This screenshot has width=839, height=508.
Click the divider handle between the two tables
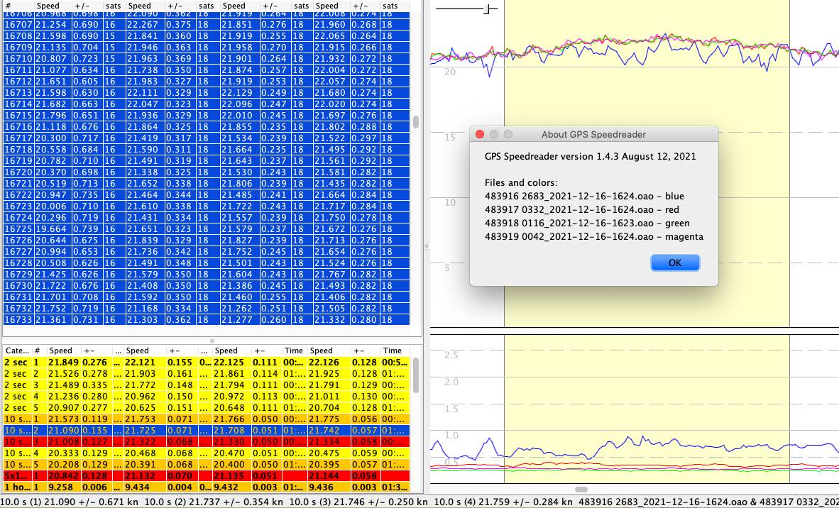pyautogui.click(x=212, y=341)
